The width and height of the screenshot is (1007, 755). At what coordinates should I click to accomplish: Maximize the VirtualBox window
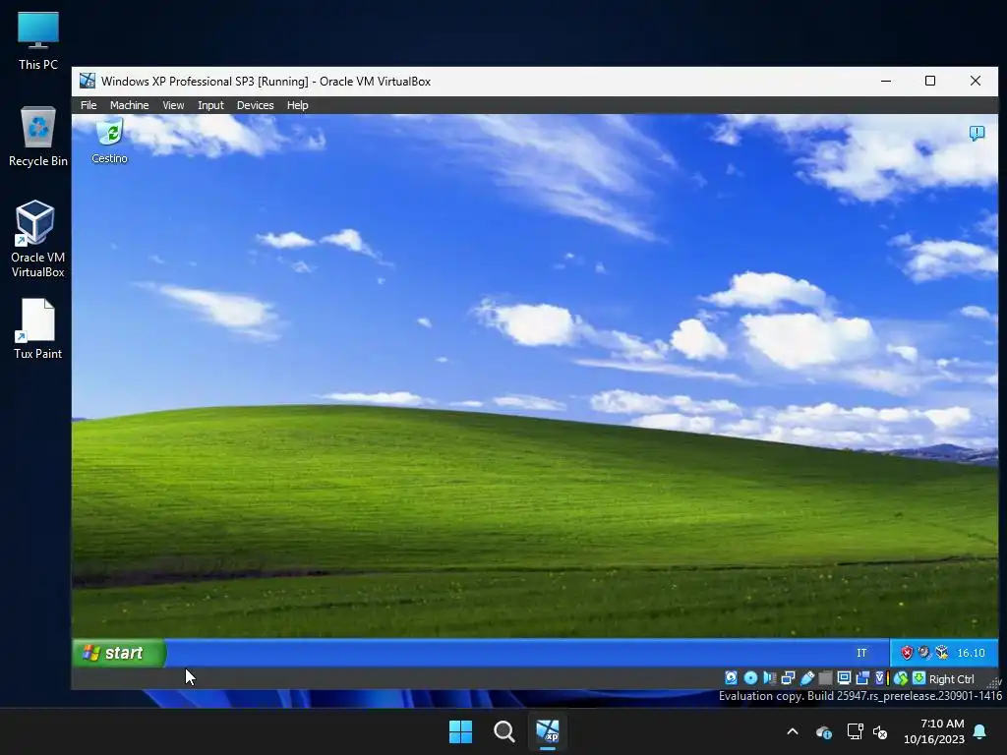coord(930,81)
